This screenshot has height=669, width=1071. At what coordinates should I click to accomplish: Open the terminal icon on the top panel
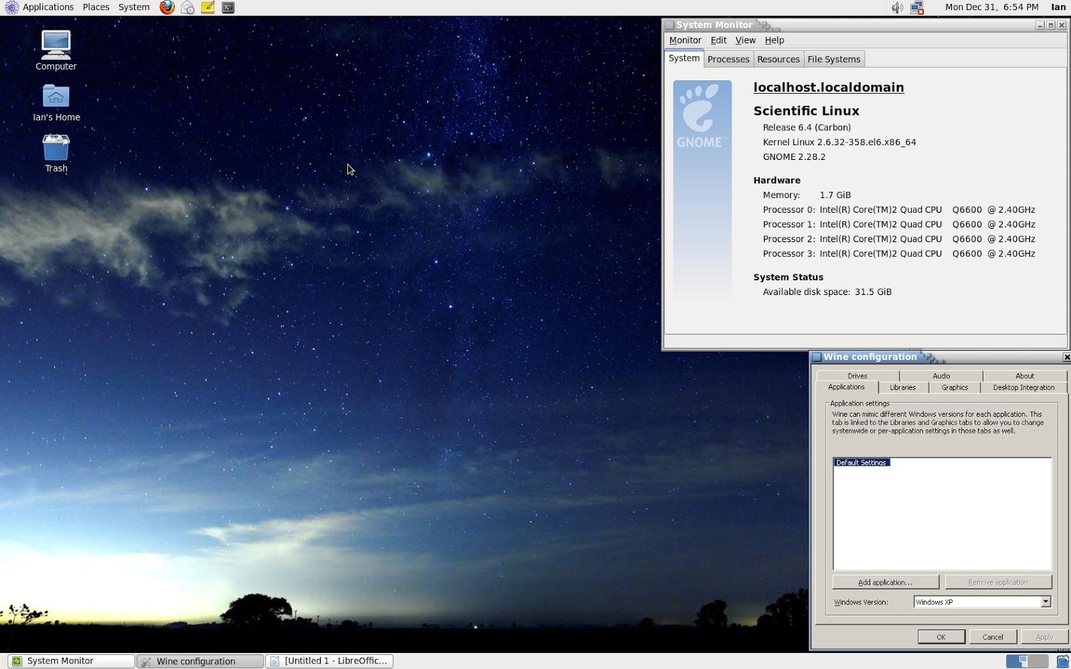coord(228,7)
